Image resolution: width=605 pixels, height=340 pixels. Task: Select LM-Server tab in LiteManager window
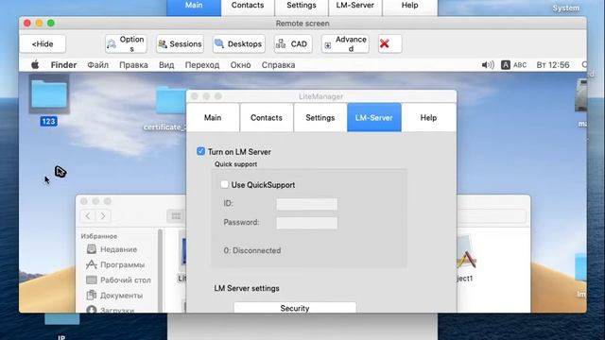tap(374, 117)
